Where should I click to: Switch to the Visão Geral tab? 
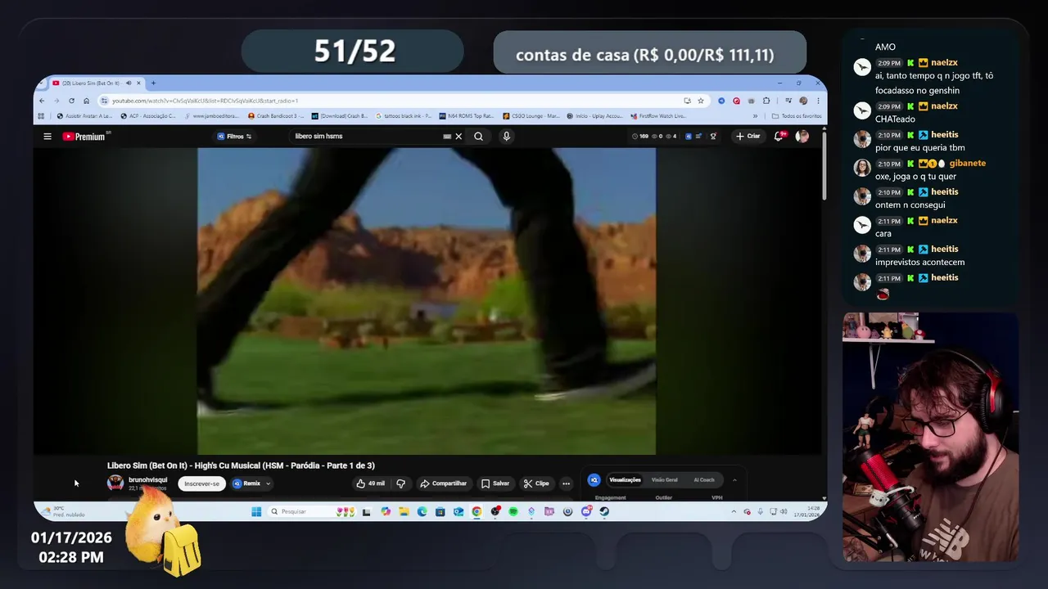point(665,480)
